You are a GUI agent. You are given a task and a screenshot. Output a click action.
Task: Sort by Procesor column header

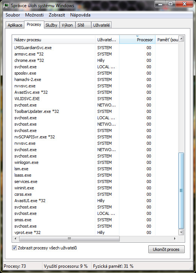tap(137, 39)
